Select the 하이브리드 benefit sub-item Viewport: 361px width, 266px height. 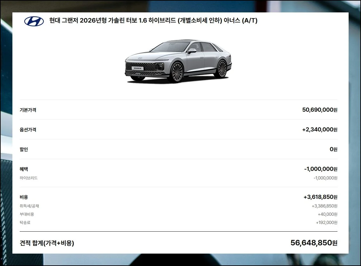[29, 178]
